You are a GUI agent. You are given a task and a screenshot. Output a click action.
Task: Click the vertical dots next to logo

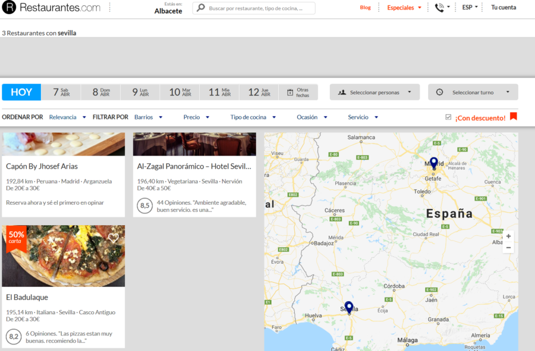[110, 8]
